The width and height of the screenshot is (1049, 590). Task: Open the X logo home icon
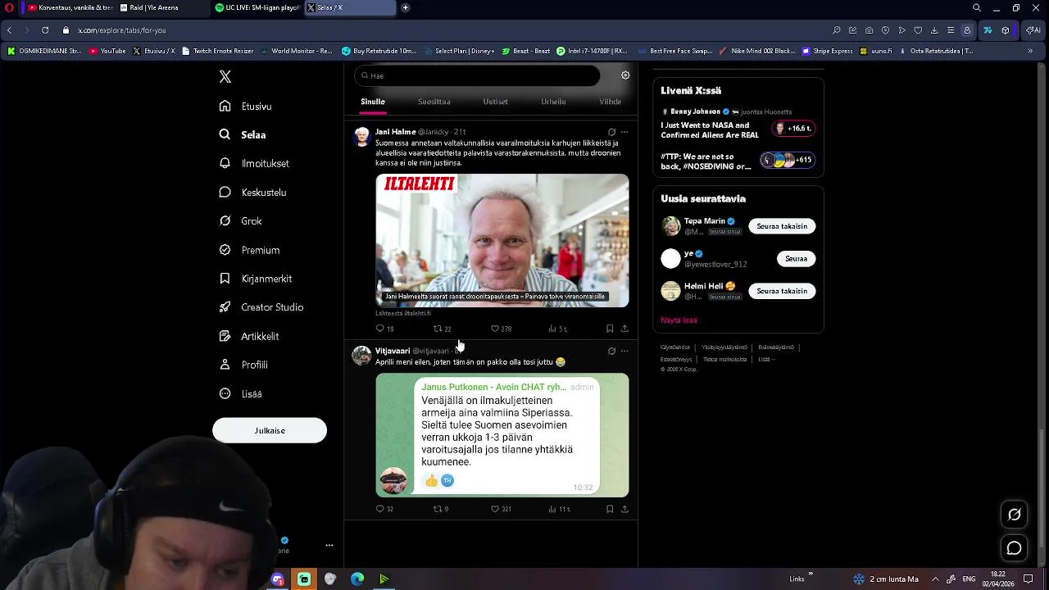coord(225,76)
